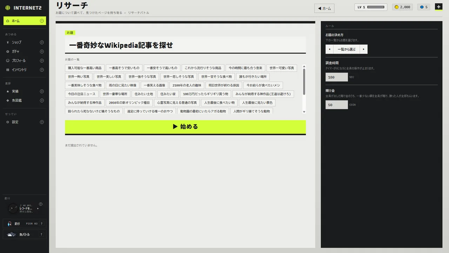Play the record in the fishing widget
The image size is (449, 253).
tap(38, 208)
